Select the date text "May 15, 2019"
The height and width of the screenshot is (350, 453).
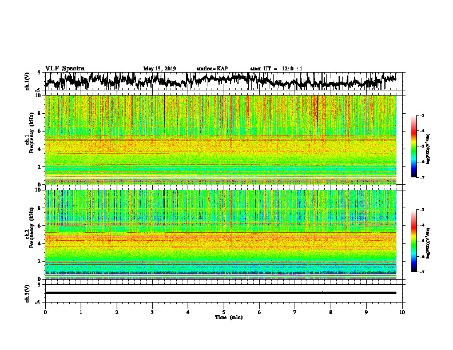[160, 69]
